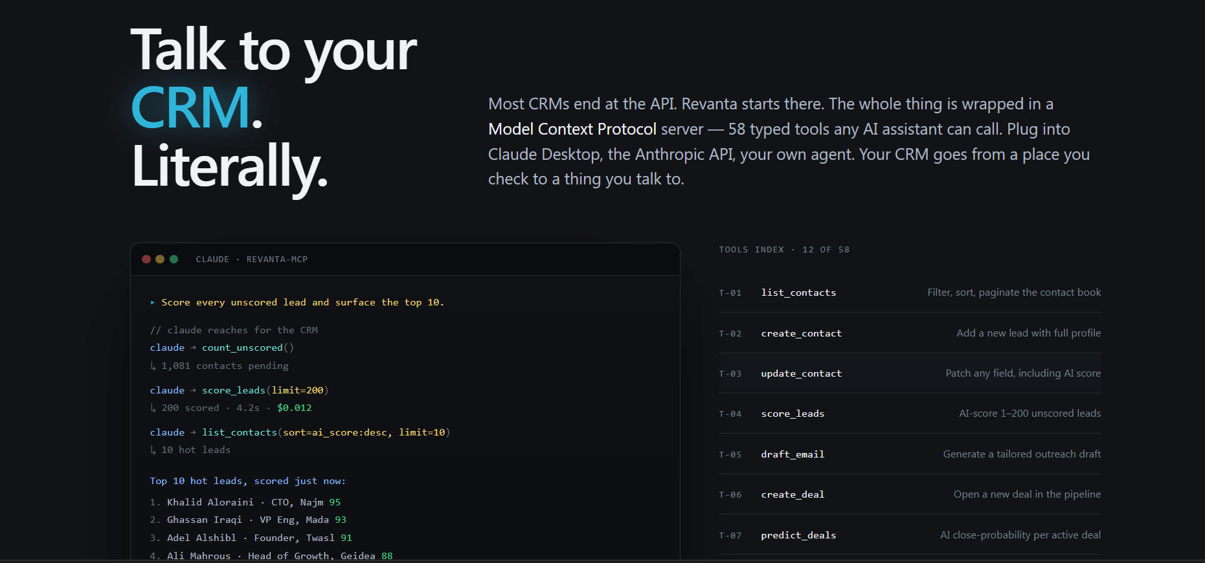This screenshot has width=1205, height=563.
Task: Click the prompt "Score every unscored lead and surface the top 10."
Action: [x=302, y=302]
